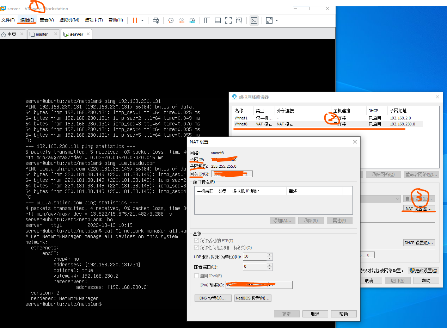Viewport: 447px width, 328px height.
Task: Enter full screen mode from the toolbar
Action: 228,20
